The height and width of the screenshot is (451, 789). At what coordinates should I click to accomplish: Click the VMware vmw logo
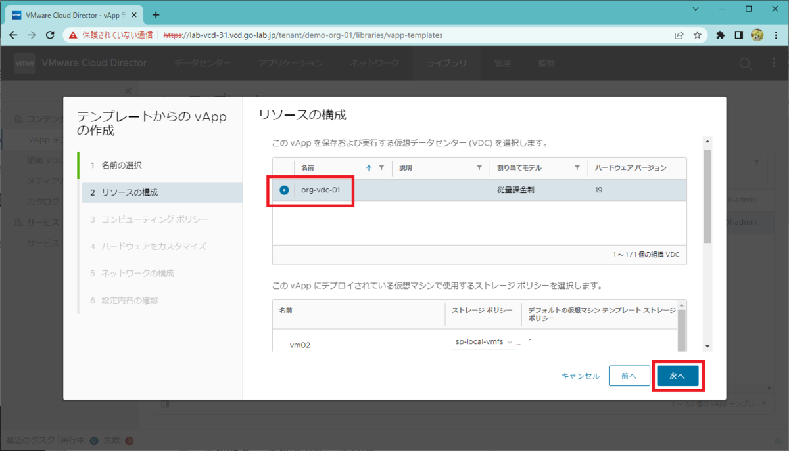click(x=24, y=63)
